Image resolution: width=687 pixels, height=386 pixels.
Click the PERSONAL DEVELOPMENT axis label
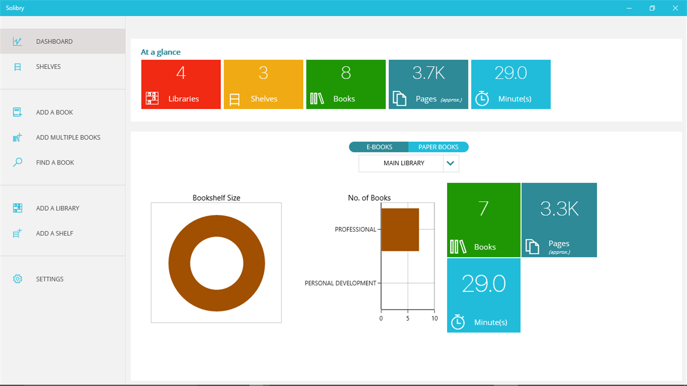341,284
